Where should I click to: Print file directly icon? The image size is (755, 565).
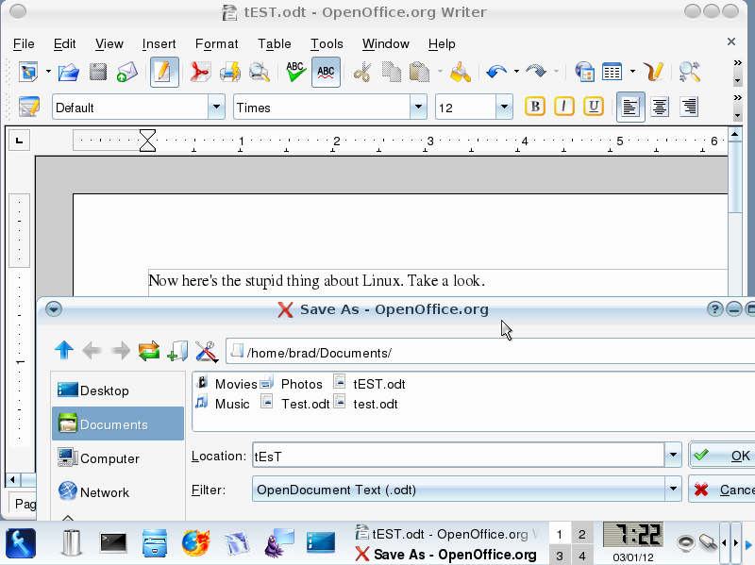[x=230, y=73]
